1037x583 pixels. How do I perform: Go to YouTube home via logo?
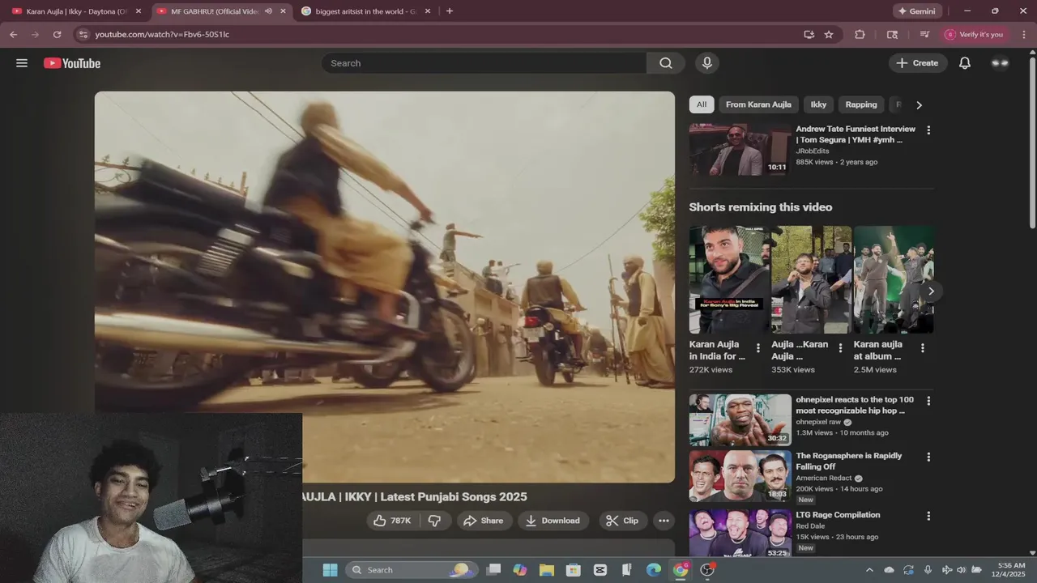[72, 63]
